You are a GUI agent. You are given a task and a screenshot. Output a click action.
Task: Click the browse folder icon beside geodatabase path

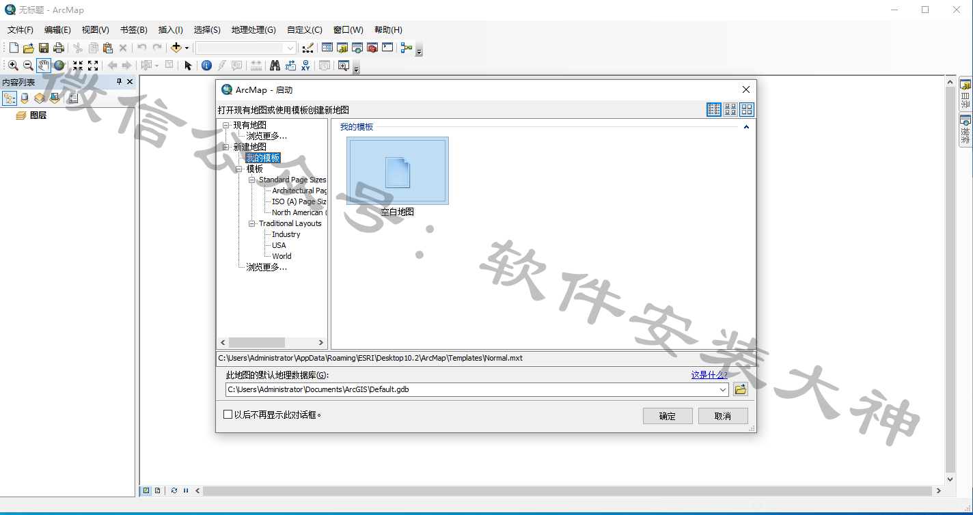tap(741, 389)
